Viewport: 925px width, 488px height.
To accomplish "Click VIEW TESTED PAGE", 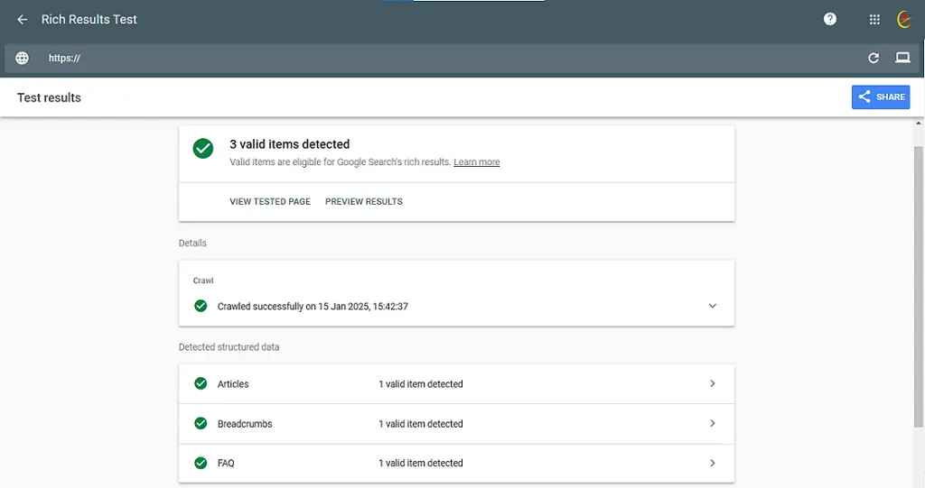I will (270, 201).
